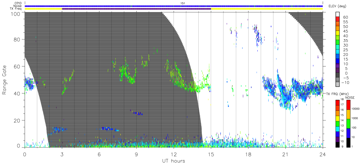Viewport: 363px width, 167px height.
Task: Click the 100 tick on Range Gate axis
Action: point(16,14)
